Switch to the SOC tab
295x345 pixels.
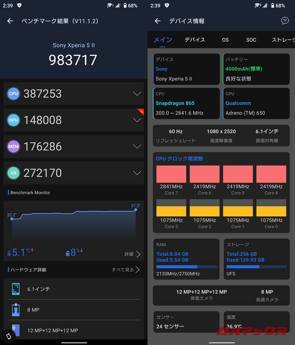click(x=251, y=40)
